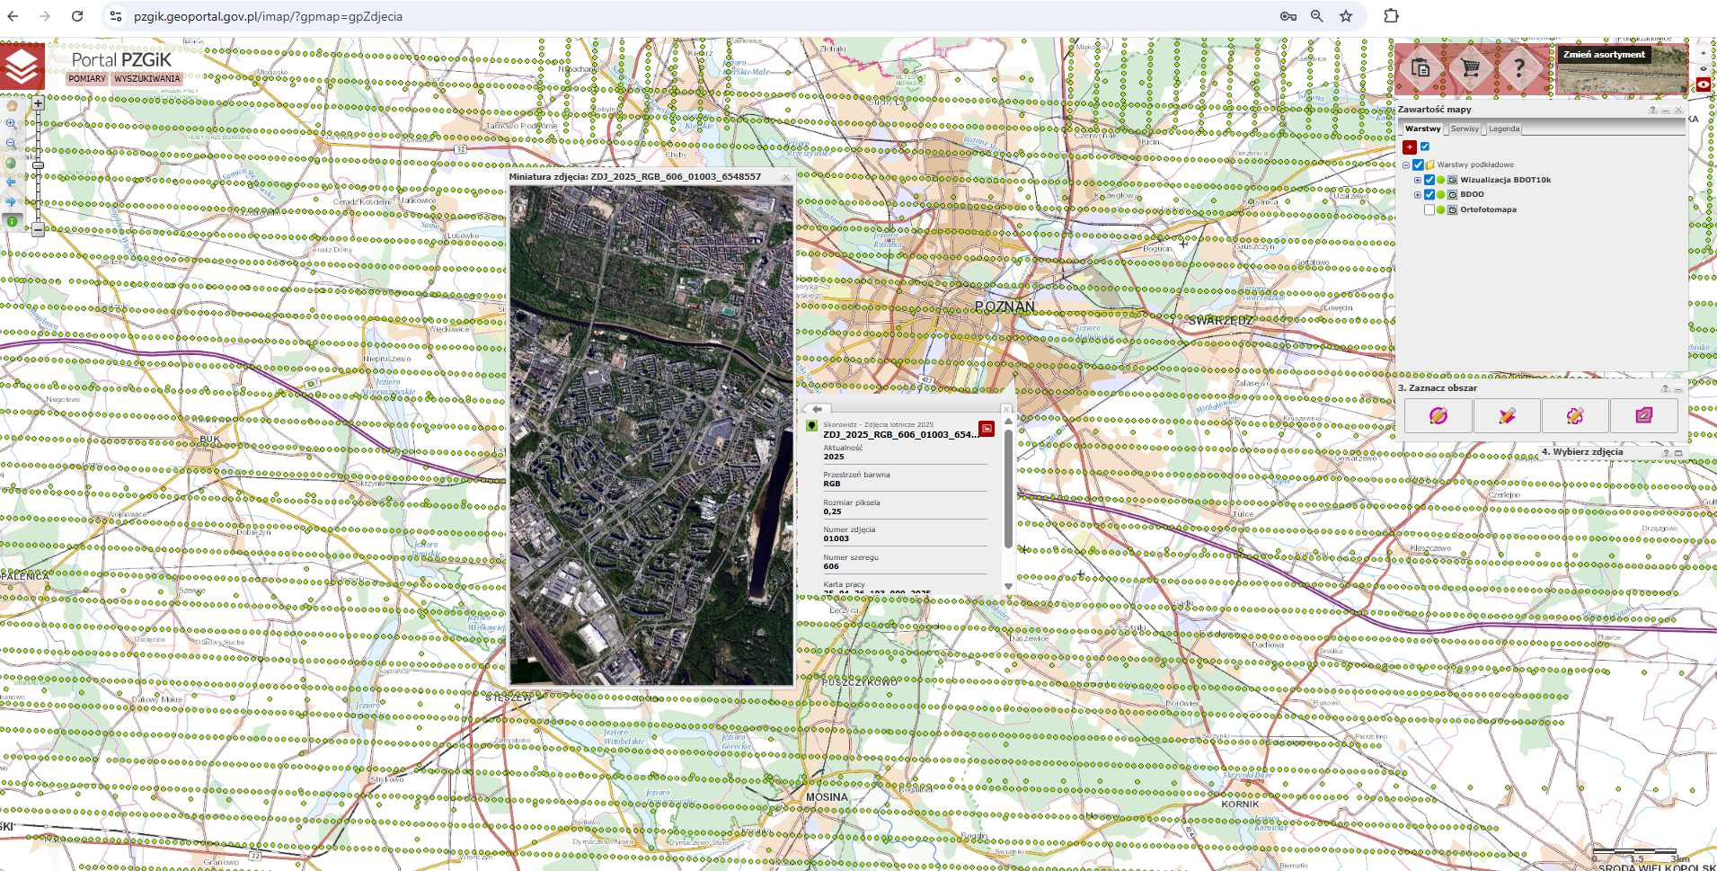Uncheck Wizualizacja BDOT10k layer checkbox
The image size is (1717, 871).
tap(1429, 180)
